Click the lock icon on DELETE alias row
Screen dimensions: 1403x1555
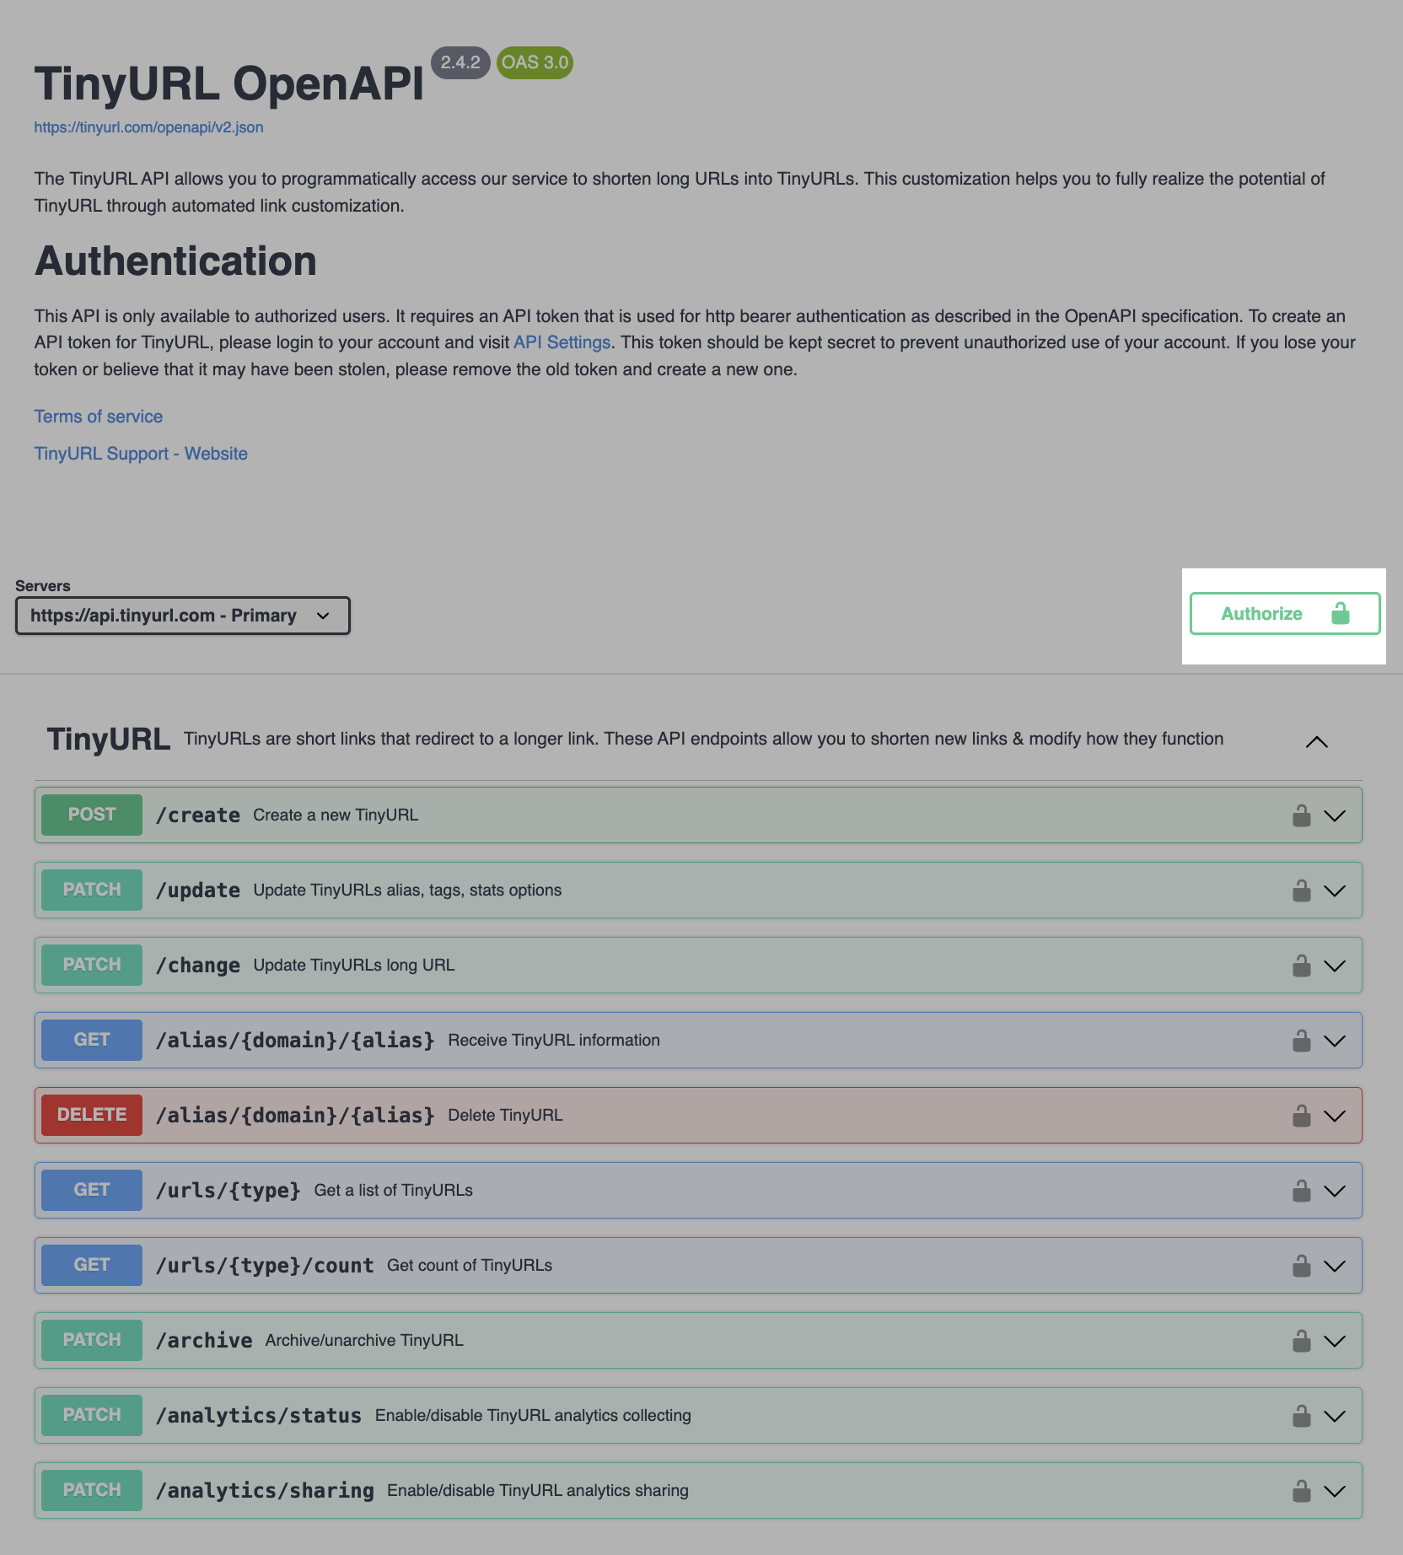(1301, 1116)
